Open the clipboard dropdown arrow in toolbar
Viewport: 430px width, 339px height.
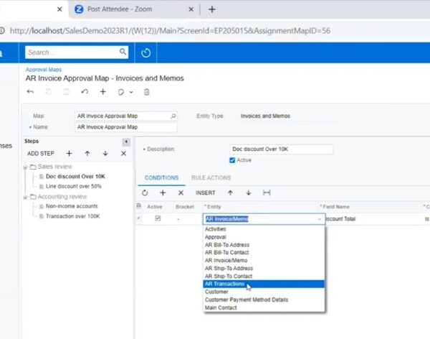click(x=130, y=93)
